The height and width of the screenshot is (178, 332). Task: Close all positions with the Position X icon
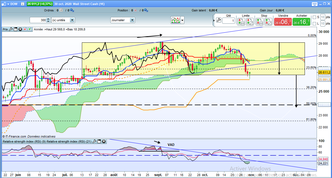pyautogui.click(x=135, y=10)
